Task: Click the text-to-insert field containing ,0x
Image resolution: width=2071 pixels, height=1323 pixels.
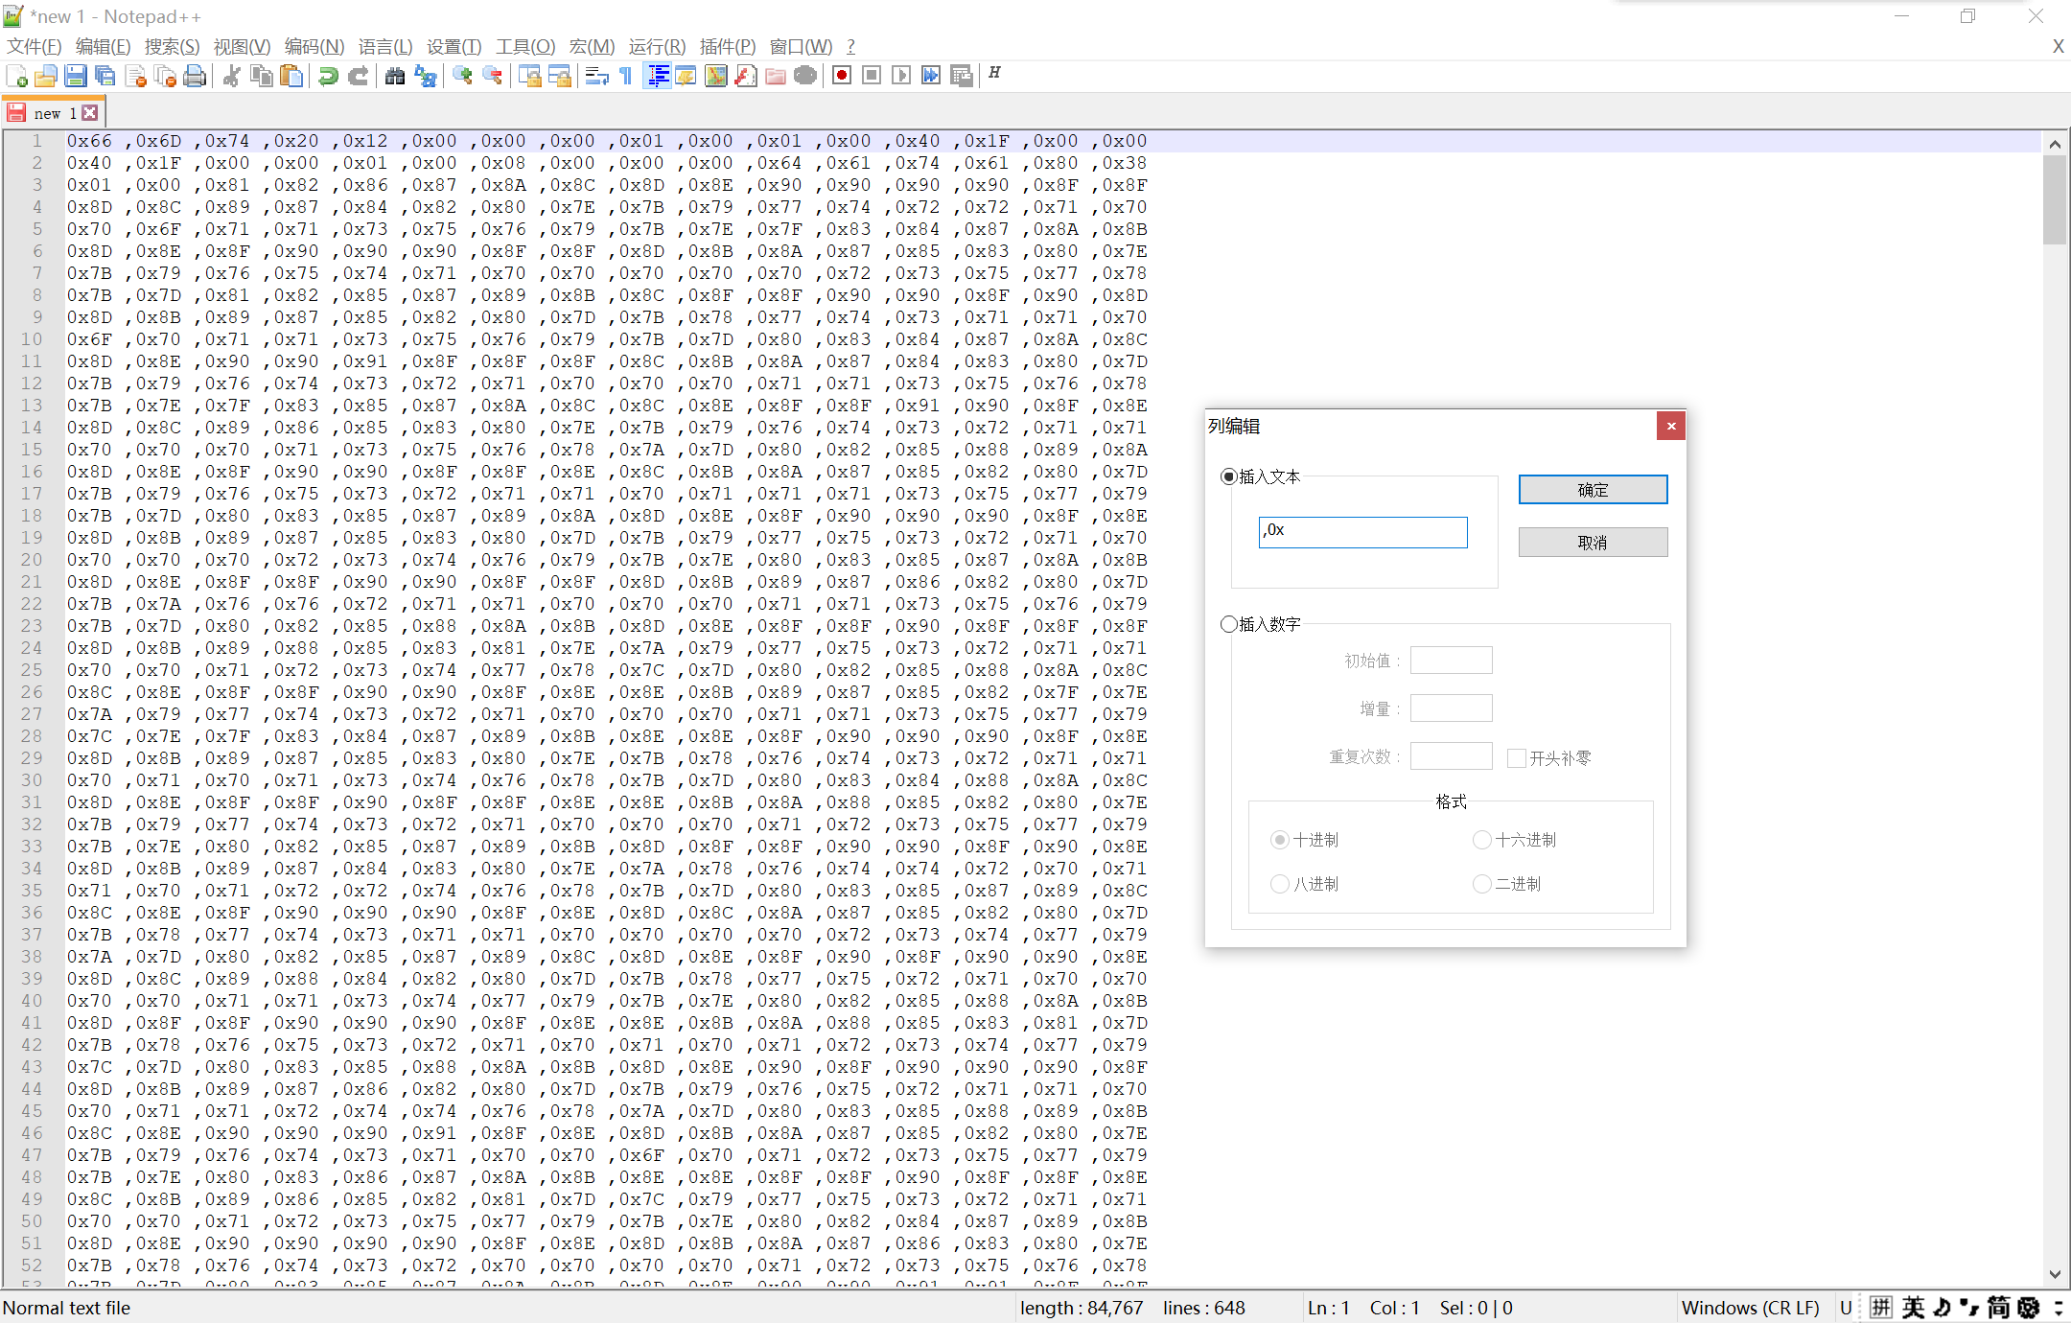Action: coord(1362,532)
